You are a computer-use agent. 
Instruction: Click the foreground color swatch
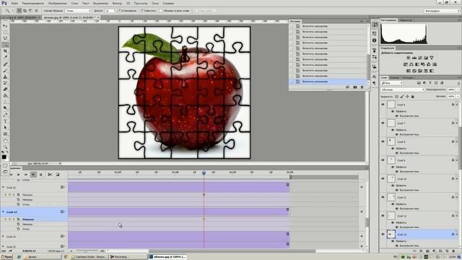pyautogui.click(x=4, y=157)
